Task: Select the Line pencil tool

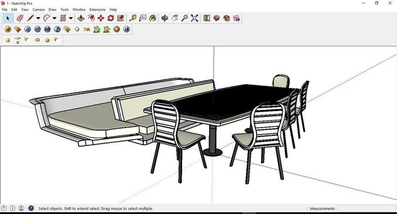Action: point(31,18)
